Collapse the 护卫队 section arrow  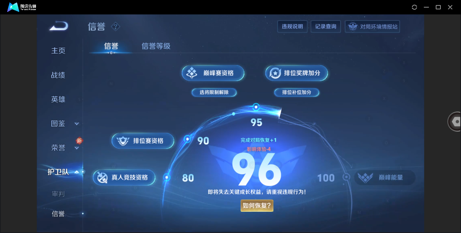click(x=77, y=172)
